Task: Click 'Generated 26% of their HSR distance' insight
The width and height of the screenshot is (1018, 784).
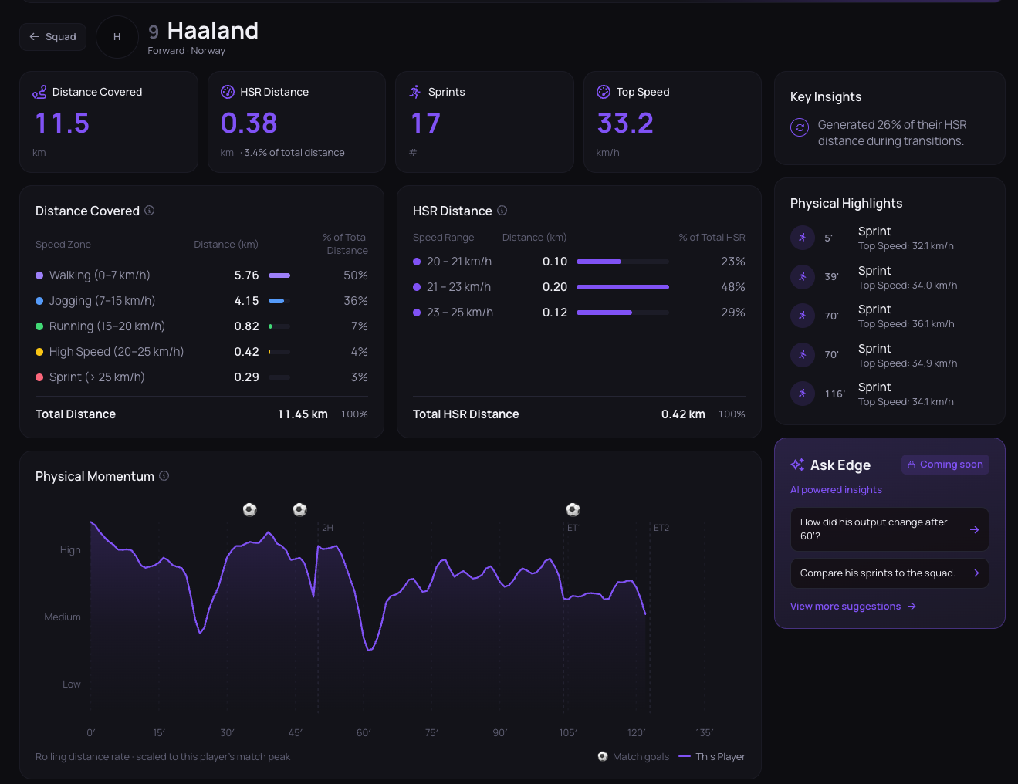Action: pyautogui.click(x=892, y=133)
